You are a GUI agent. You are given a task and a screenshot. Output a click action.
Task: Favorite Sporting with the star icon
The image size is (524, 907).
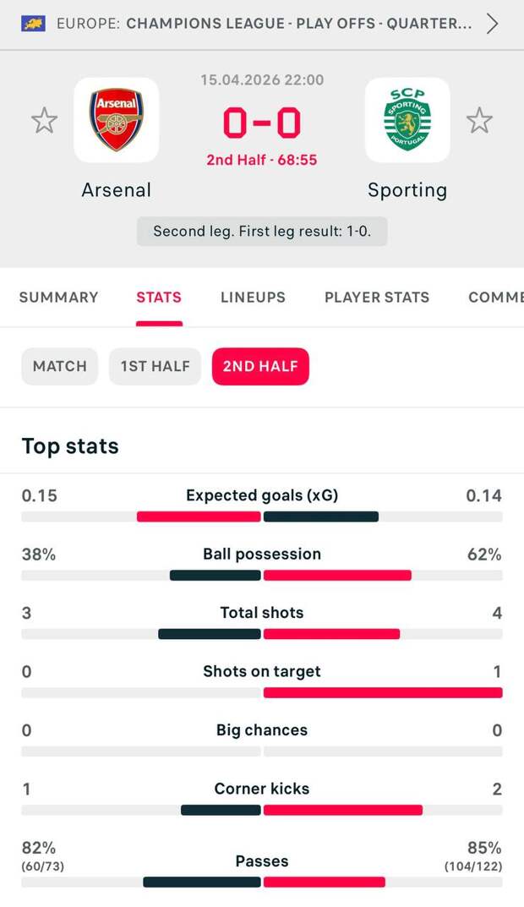479,121
